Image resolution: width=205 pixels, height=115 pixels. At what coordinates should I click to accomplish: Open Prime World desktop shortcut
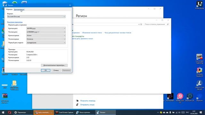pos(199,5)
